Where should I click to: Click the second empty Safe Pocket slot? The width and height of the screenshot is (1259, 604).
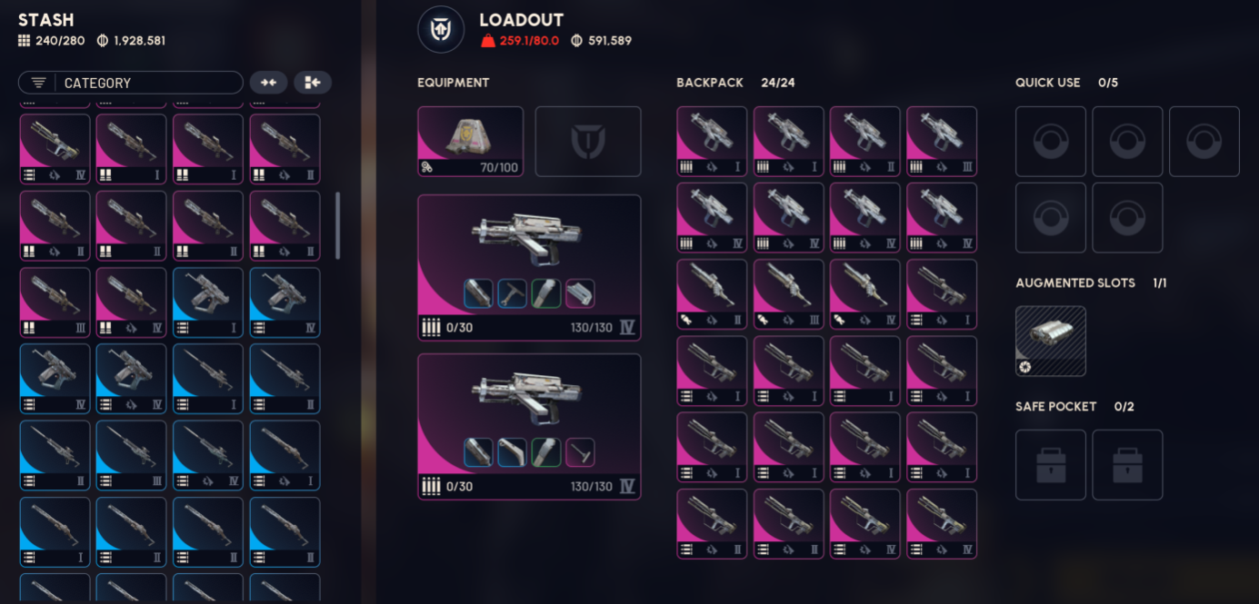point(1127,465)
